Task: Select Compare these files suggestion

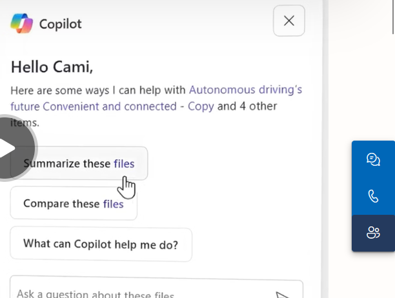Action: [74, 203]
